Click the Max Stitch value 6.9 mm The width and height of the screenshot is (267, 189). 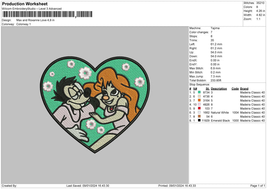215,68
